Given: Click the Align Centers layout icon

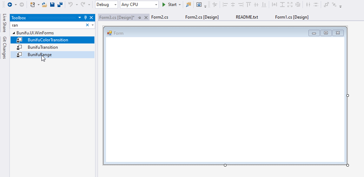Looking at the screenshot, I should [233, 5].
